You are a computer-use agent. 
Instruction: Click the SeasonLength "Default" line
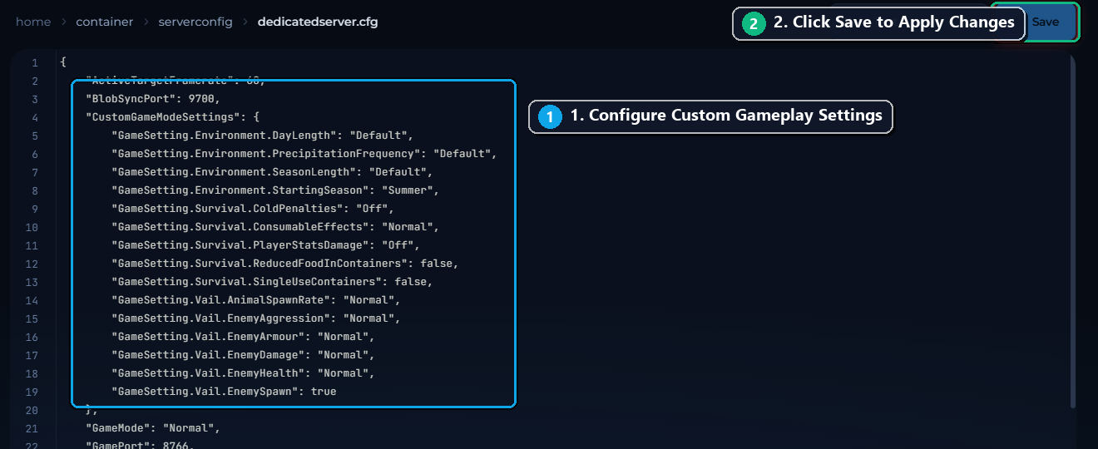pyautogui.click(x=272, y=172)
